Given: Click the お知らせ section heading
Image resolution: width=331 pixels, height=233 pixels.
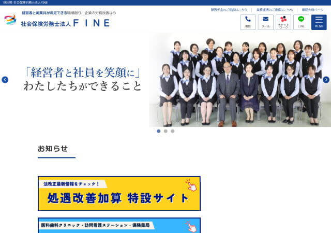Looking at the screenshot, I should pos(53,149).
